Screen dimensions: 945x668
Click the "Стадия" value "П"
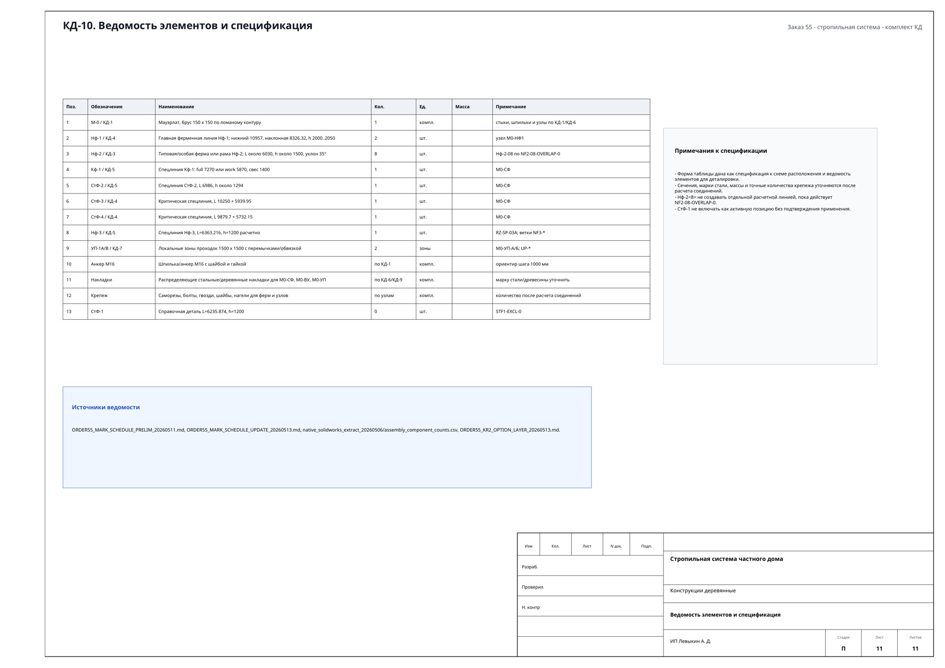tap(843, 649)
